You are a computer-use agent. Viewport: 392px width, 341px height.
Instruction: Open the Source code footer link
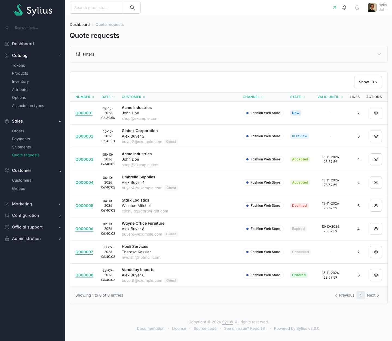(x=205, y=328)
